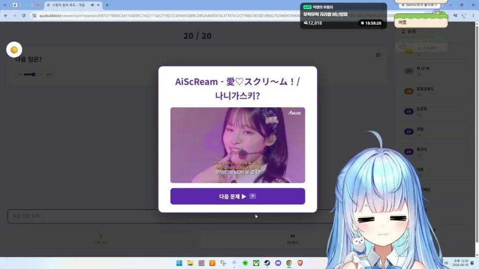
Task: Open the tab search dropdown arrow
Action: point(5,5)
